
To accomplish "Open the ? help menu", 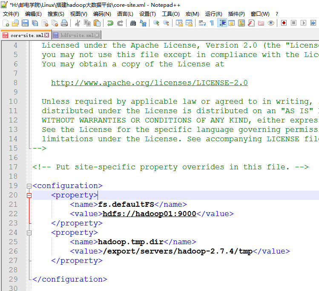I will click(277, 14).
